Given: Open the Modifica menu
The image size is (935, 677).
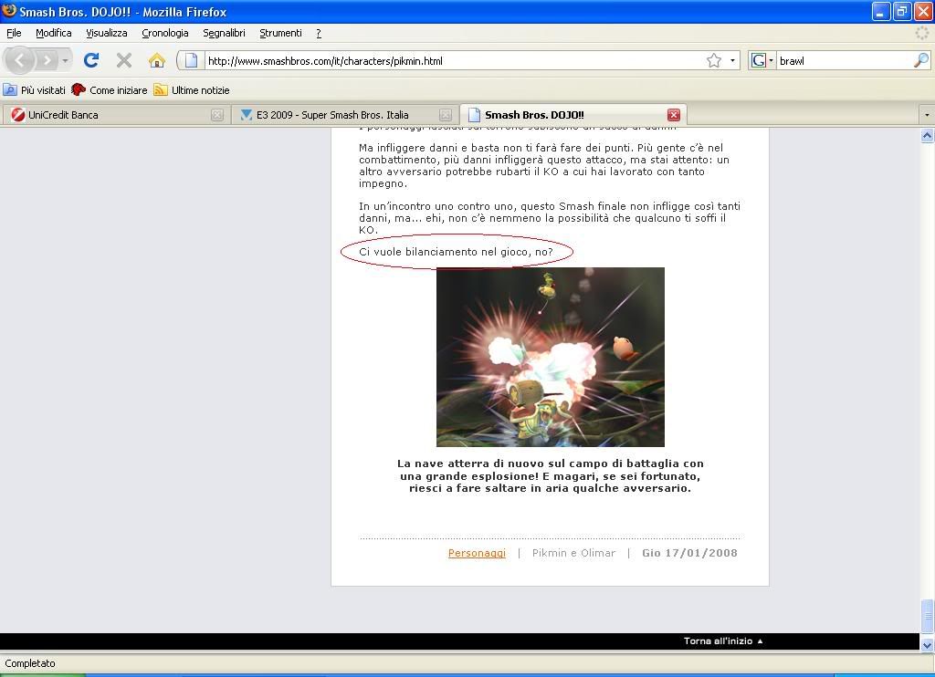Looking at the screenshot, I should (54, 33).
